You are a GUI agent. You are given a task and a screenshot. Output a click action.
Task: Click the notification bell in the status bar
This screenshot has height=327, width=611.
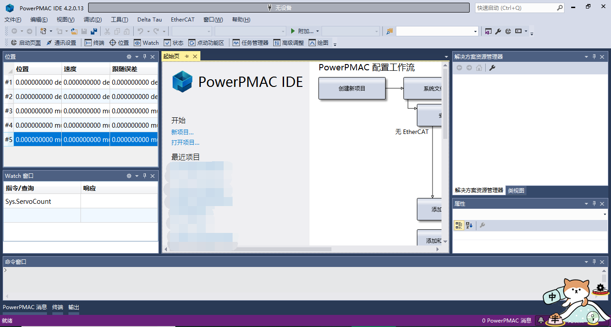pos(541,320)
